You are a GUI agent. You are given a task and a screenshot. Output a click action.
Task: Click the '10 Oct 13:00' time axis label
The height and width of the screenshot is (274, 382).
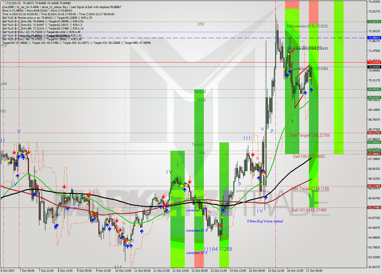pyautogui.click(x=123, y=271)
